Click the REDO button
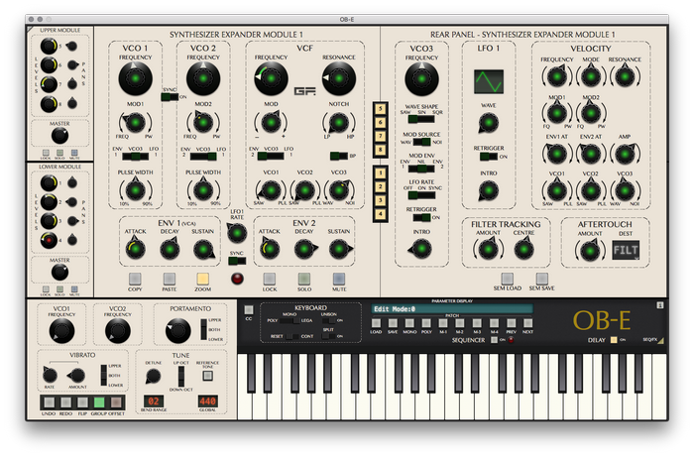This screenshot has height=457, width=694. (66, 402)
